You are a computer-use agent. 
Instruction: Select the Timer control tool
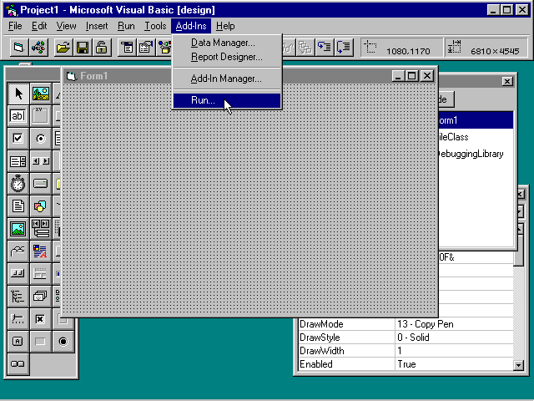click(x=18, y=184)
